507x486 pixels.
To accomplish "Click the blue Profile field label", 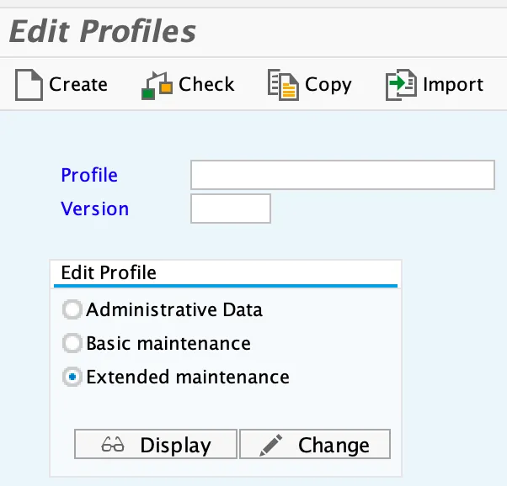I will coord(89,175).
